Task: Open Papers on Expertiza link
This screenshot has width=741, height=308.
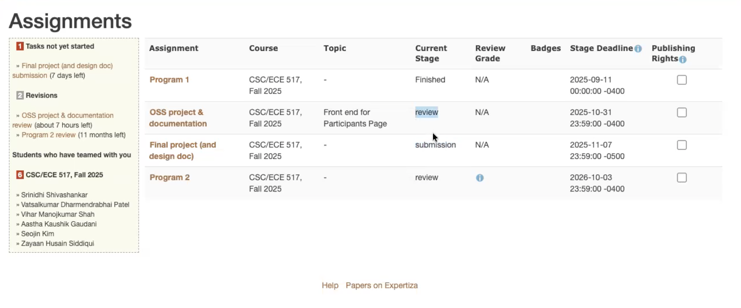Action: (382, 285)
